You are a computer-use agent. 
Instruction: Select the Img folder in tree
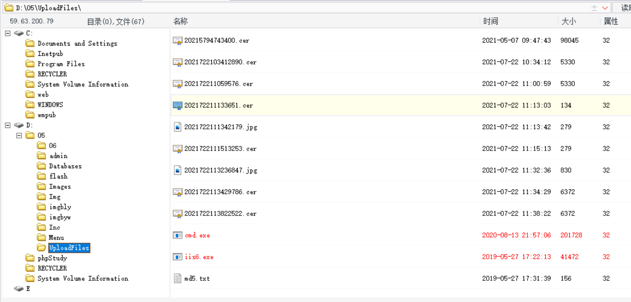55,197
